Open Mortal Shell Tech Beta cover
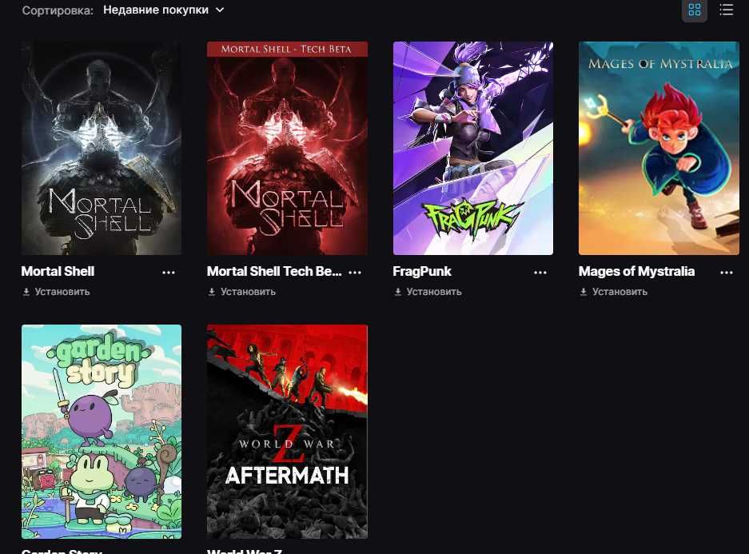 (x=287, y=148)
